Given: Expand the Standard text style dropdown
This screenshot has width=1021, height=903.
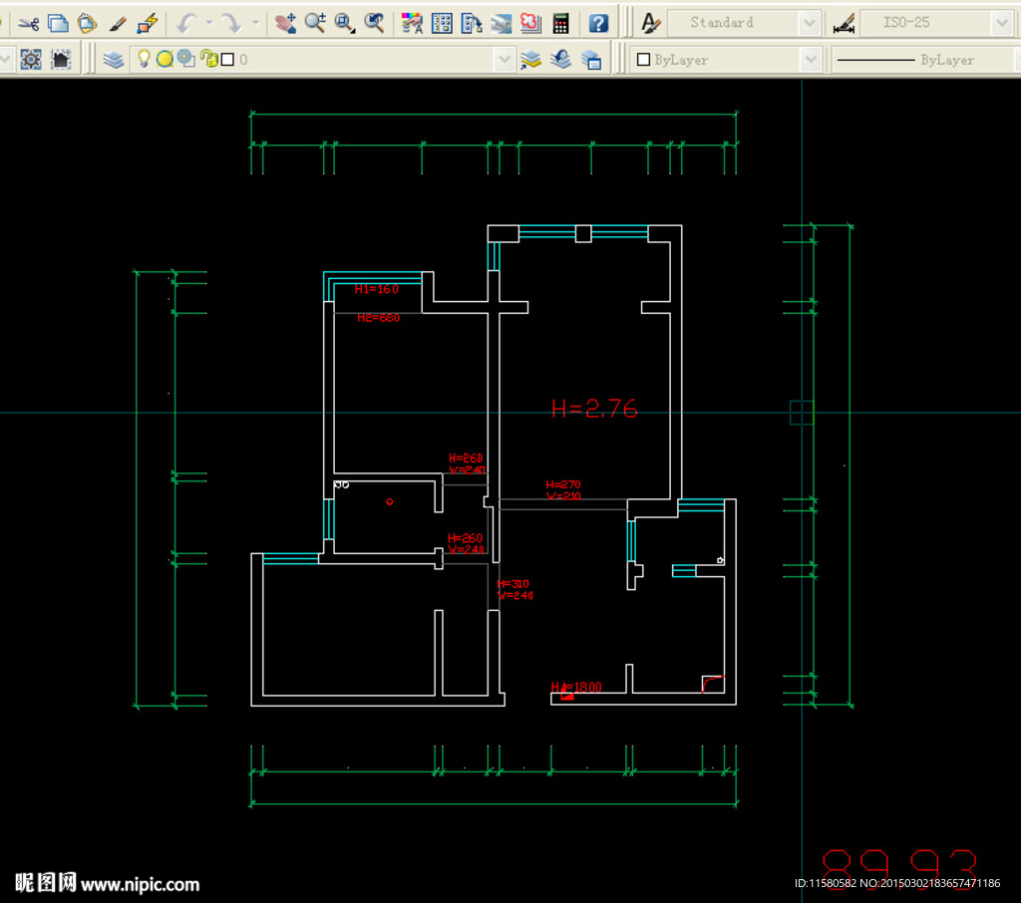Looking at the screenshot, I should pyautogui.click(x=810, y=22).
